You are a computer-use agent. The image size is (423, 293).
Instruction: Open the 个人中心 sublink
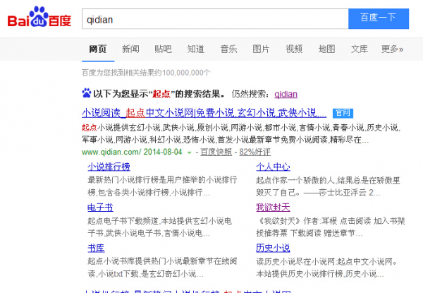click(273, 167)
